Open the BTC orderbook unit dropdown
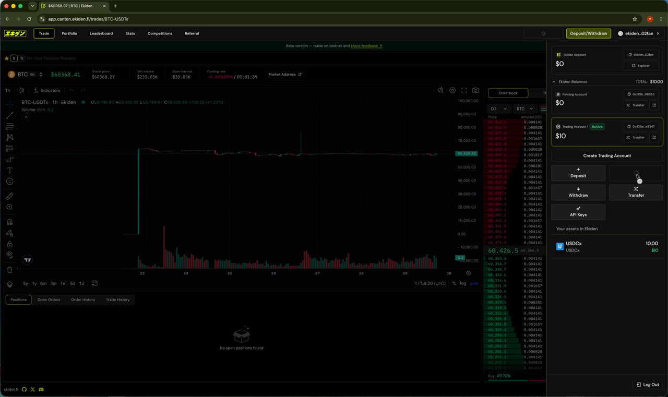The width and height of the screenshot is (668, 397). click(524, 109)
